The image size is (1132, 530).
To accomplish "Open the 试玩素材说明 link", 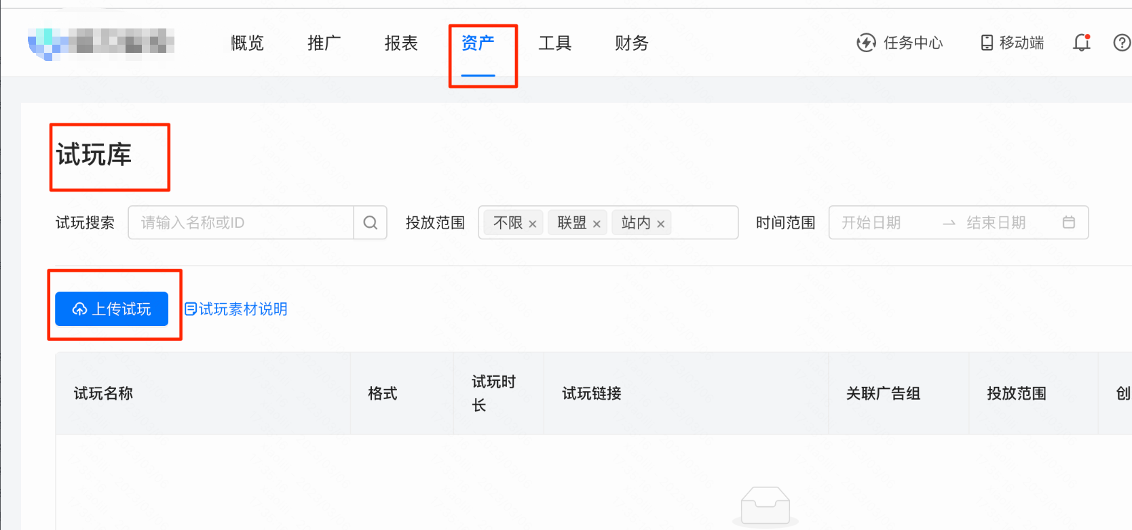I will pos(236,309).
